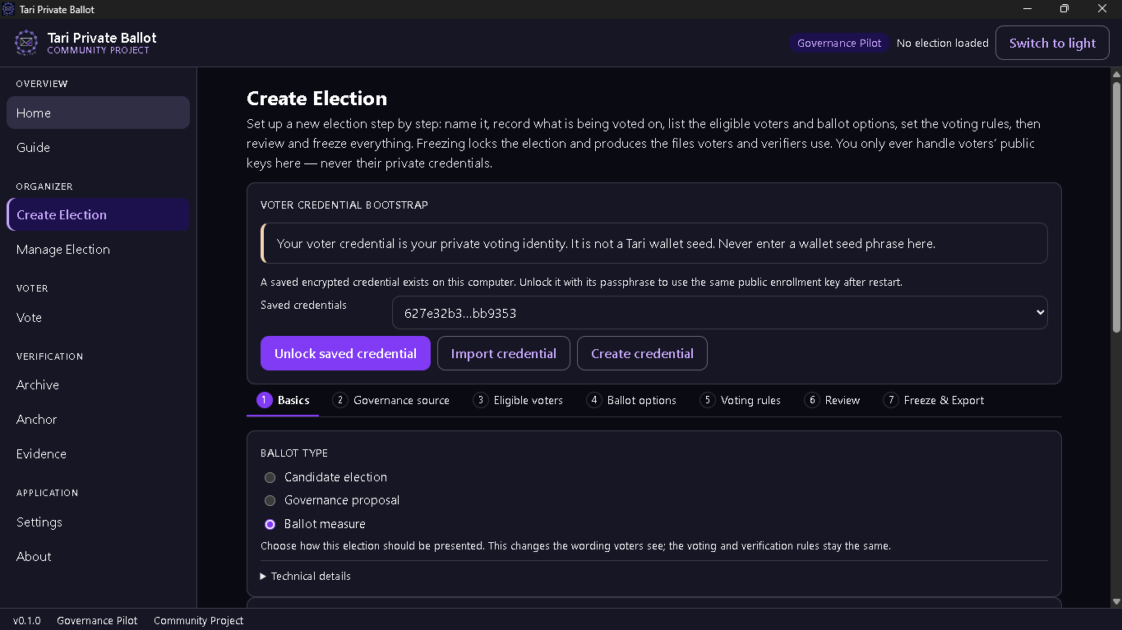Click Unlock saved credential button
This screenshot has width=1122, height=630.
tap(345, 353)
